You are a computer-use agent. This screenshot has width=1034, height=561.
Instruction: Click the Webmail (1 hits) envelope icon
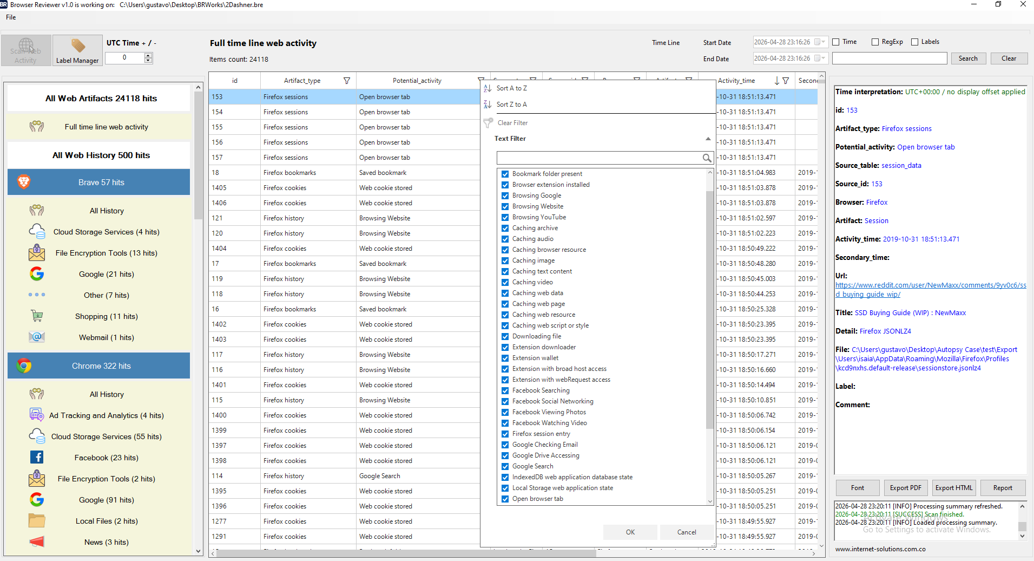click(37, 337)
